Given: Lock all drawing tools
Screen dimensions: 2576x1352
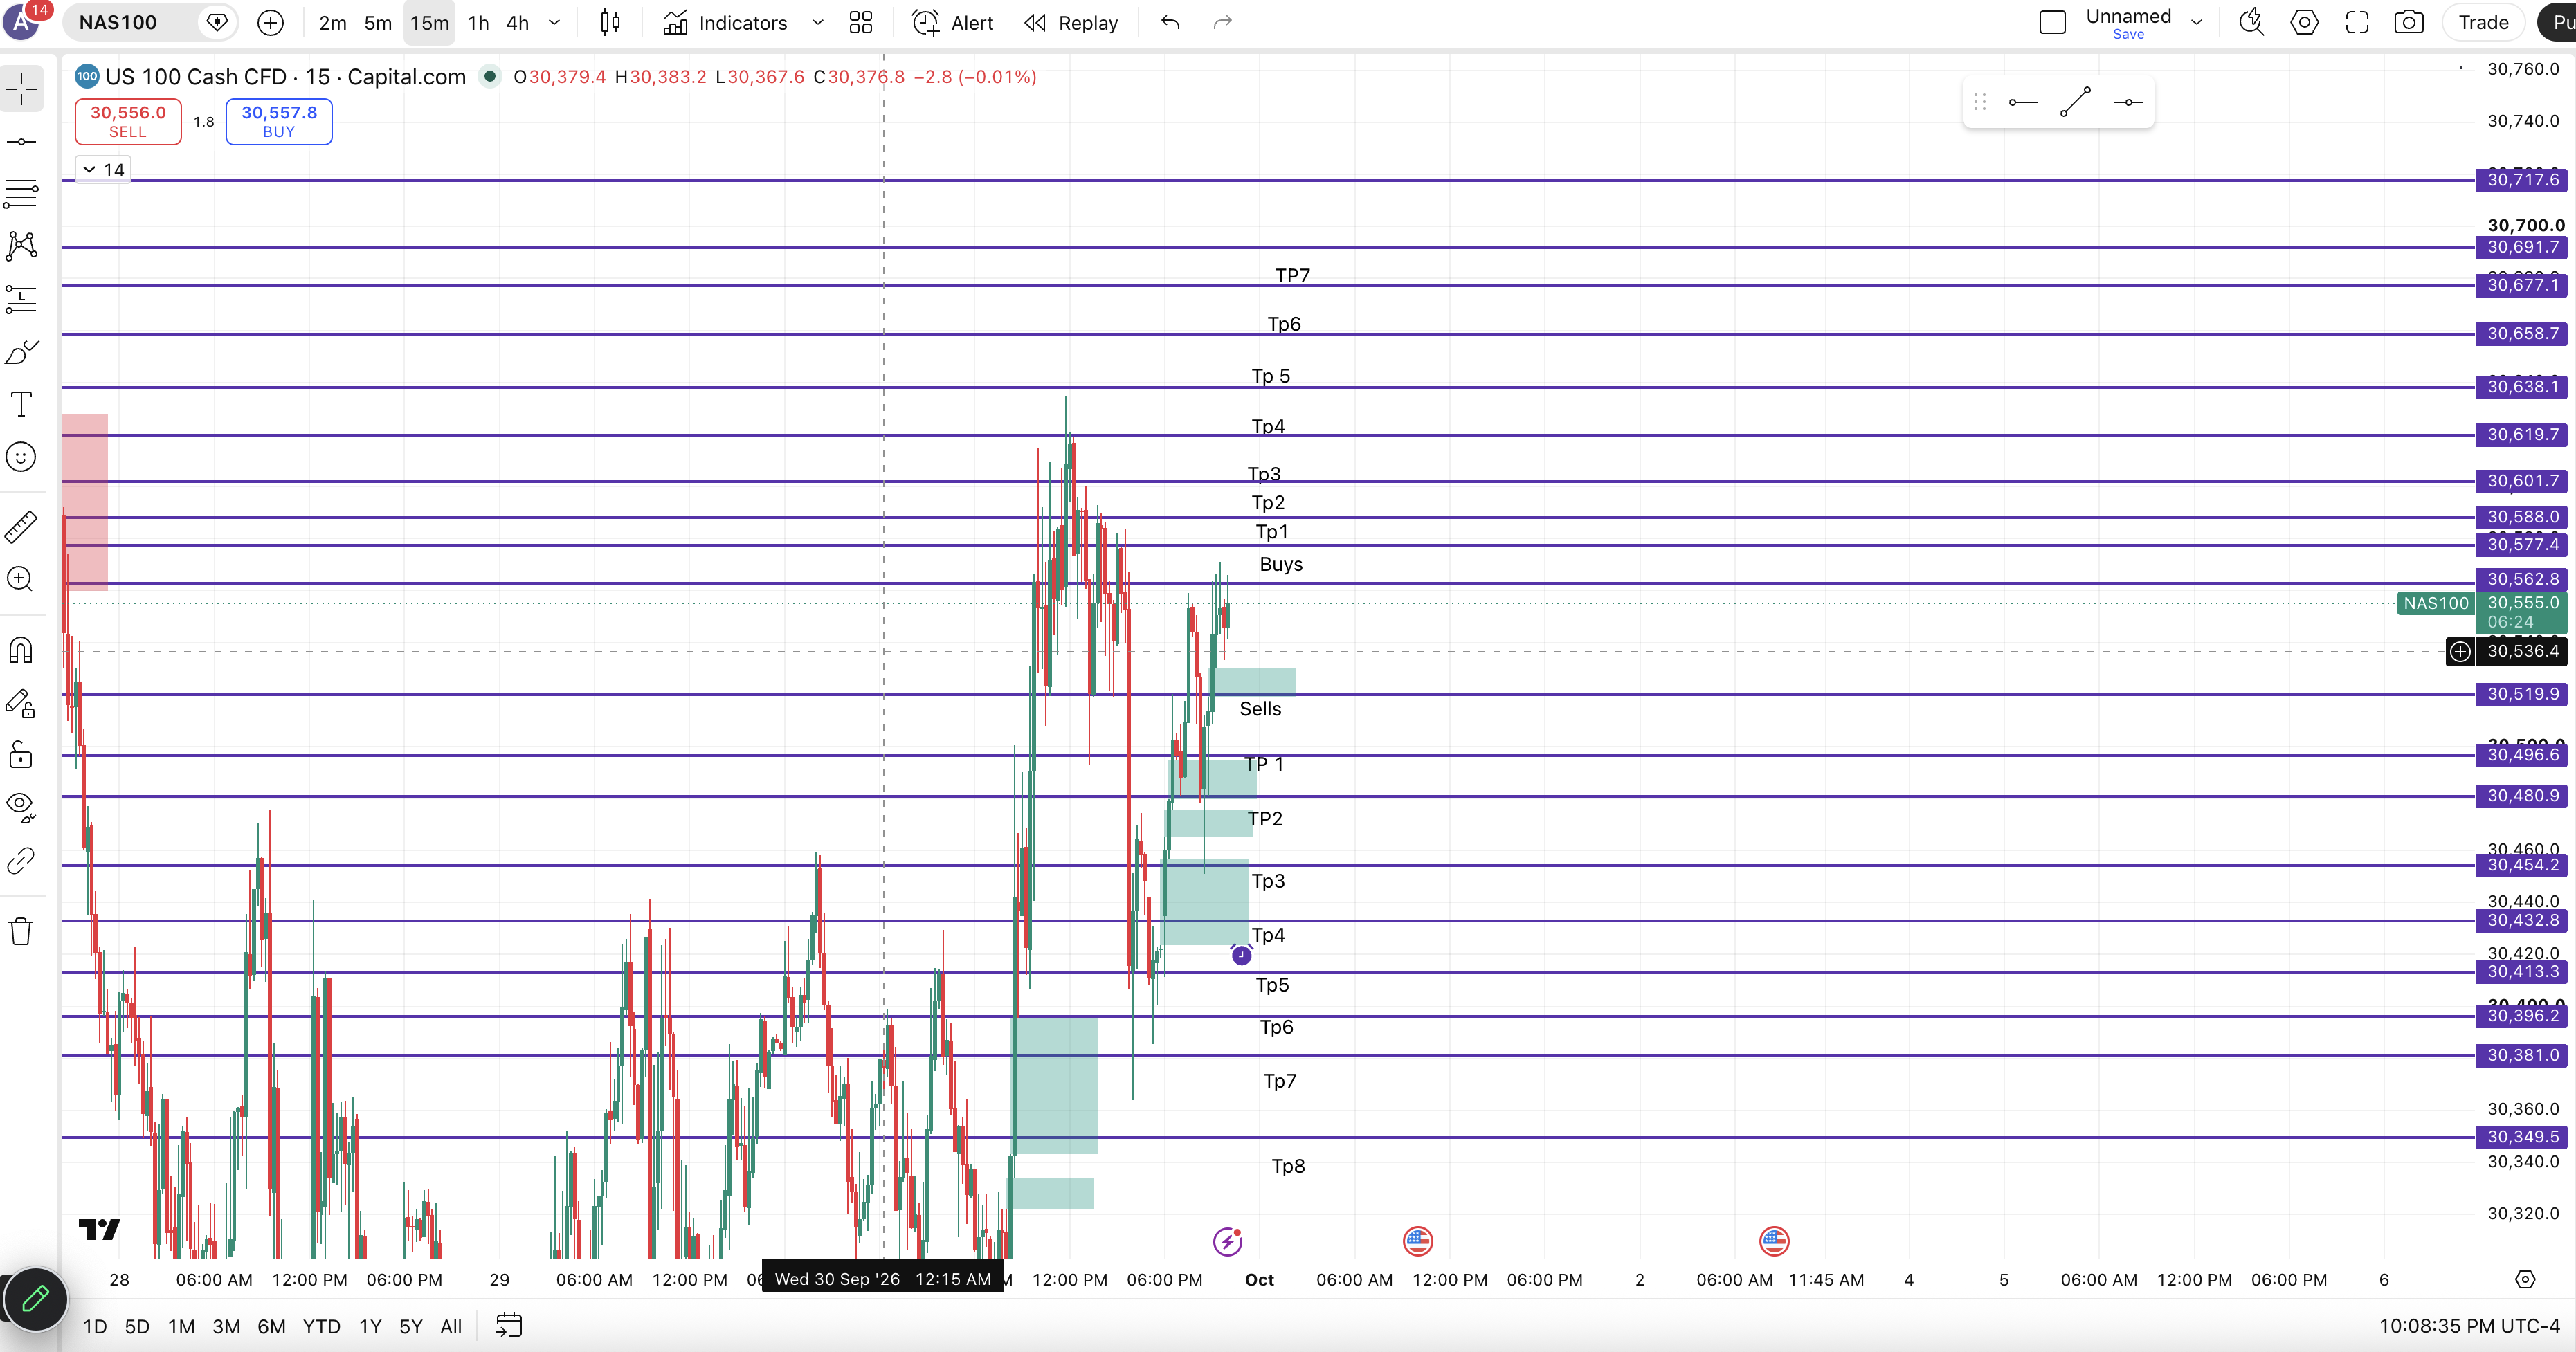Looking at the screenshot, I should coord(21,755).
